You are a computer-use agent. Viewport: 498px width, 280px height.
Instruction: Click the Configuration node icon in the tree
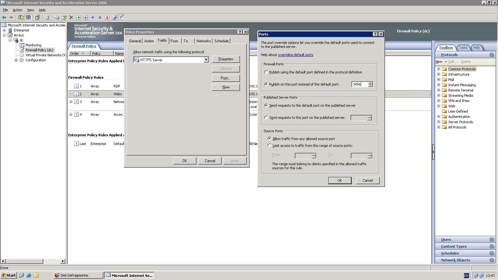point(22,60)
